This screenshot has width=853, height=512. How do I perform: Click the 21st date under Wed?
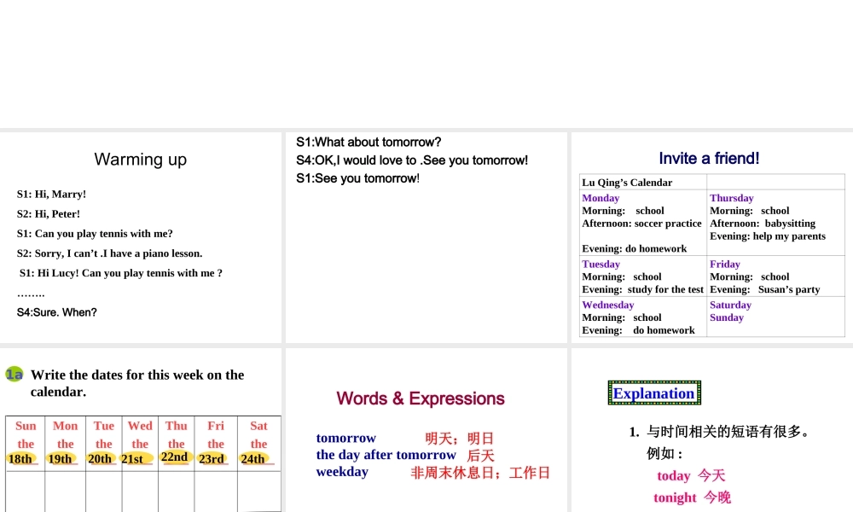134,459
